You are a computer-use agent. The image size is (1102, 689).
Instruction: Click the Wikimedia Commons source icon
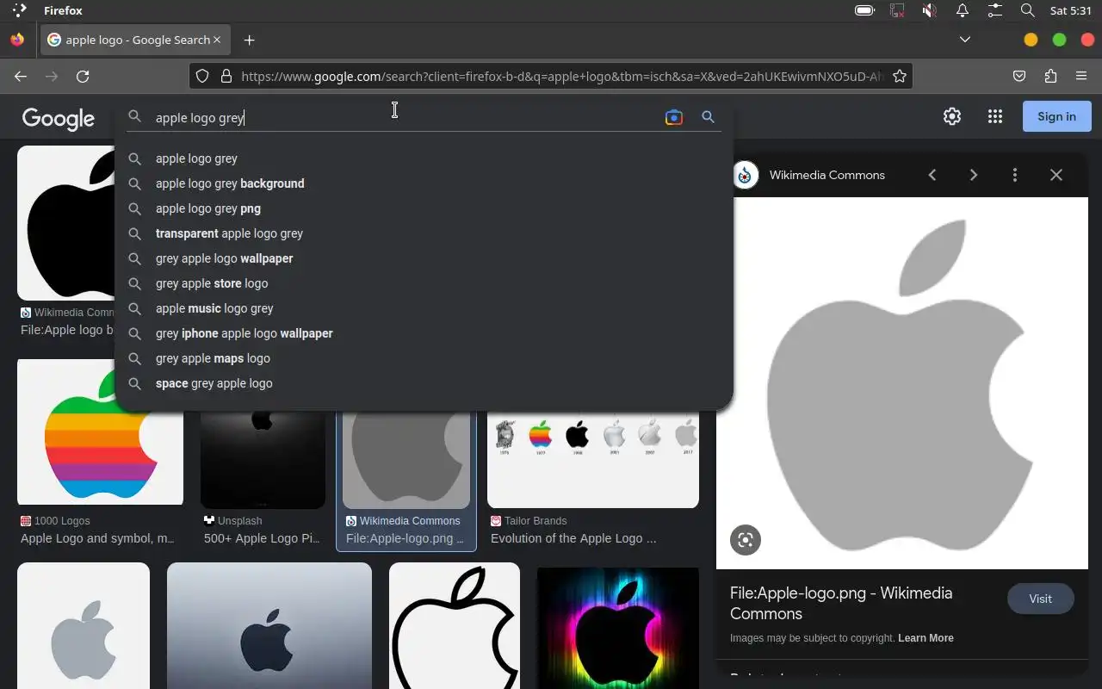(x=746, y=175)
